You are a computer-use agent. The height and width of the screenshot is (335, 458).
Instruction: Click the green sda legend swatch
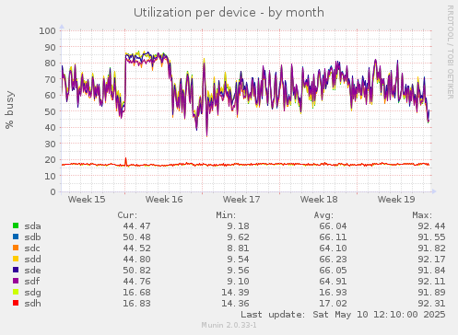pos(16,225)
